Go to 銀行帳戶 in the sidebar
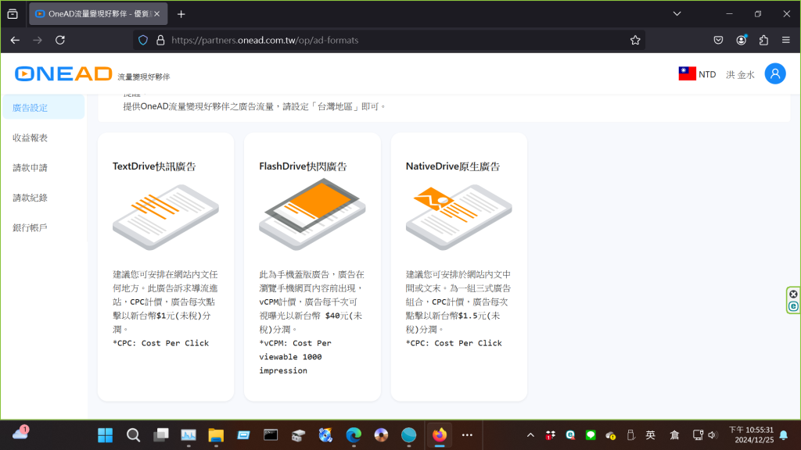Viewport: 801px width, 450px height. pyautogui.click(x=31, y=227)
